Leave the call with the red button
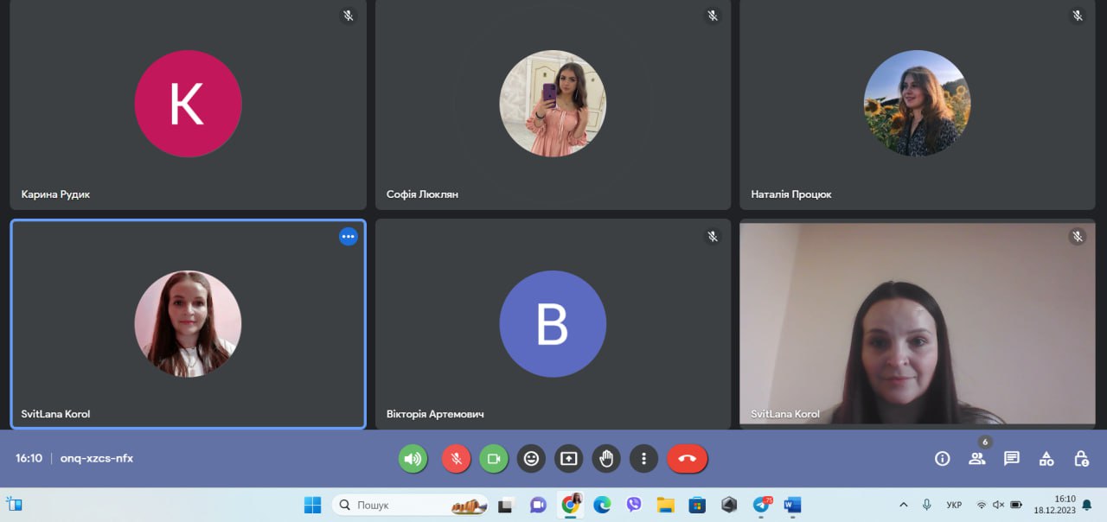The height and width of the screenshot is (522, 1107). [x=687, y=459]
